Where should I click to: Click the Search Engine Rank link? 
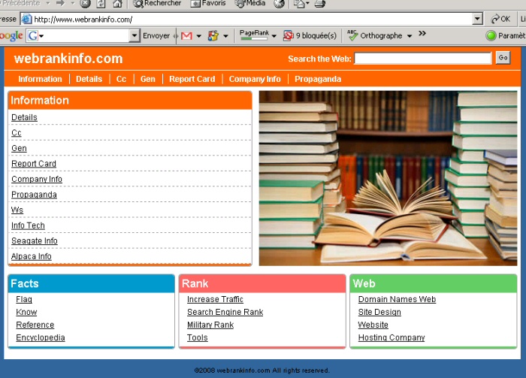(225, 312)
